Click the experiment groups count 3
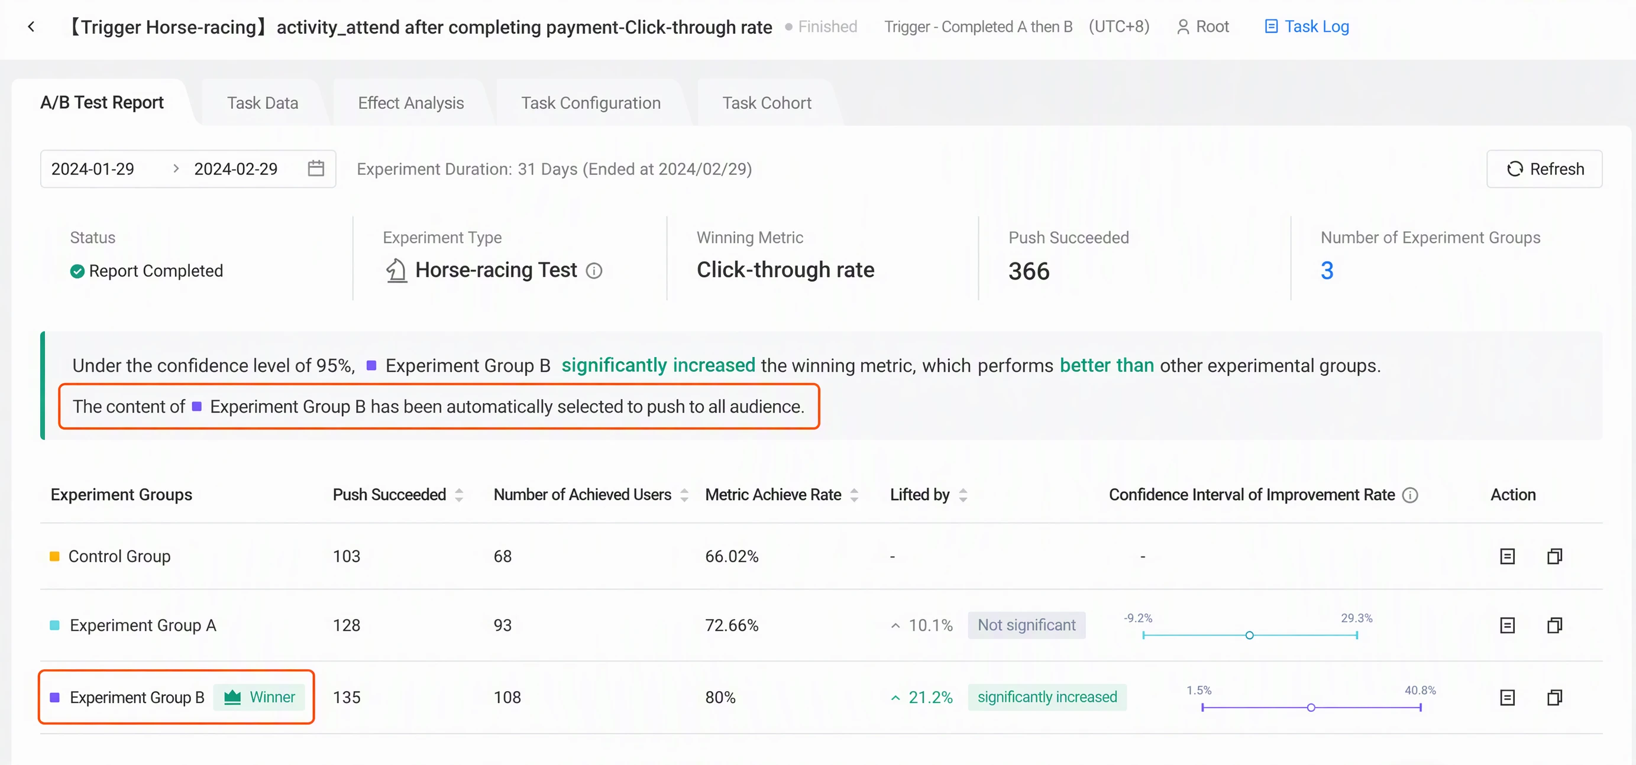Image resolution: width=1636 pixels, height=765 pixels. point(1327,271)
